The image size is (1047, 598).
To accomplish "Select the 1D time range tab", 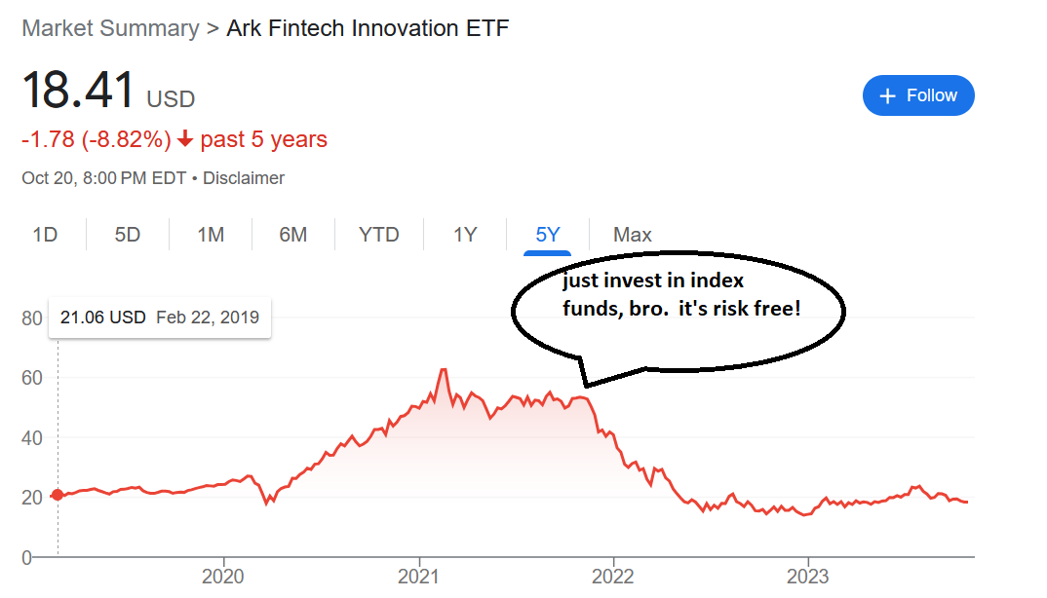I will 46,235.
